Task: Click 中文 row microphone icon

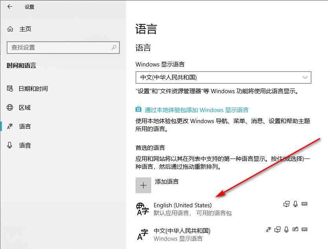Action: tap(286, 229)
